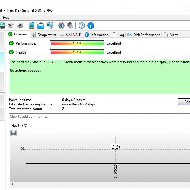Open the disk test icon in toolbar
This screenshot has width=190, height=190.
tap(11, 26)
